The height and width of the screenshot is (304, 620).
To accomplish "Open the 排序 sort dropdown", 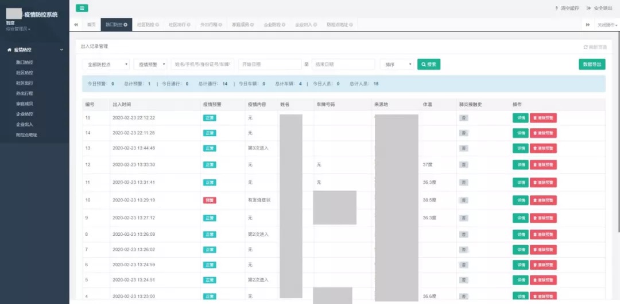I will pyautogui.click(x=397, y=65).
